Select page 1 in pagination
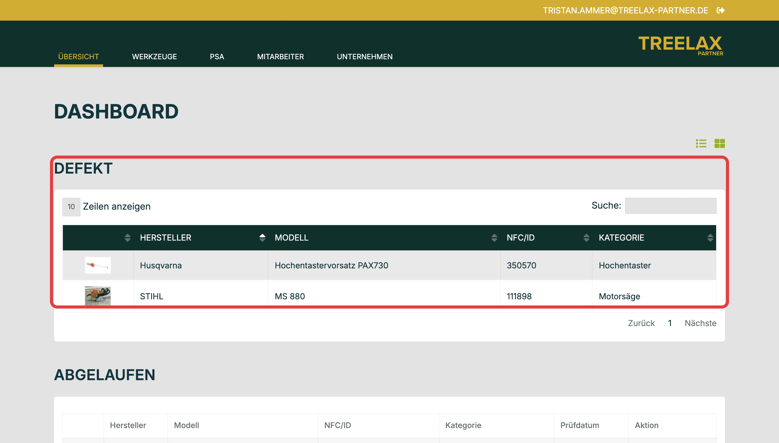 (670, 323)
